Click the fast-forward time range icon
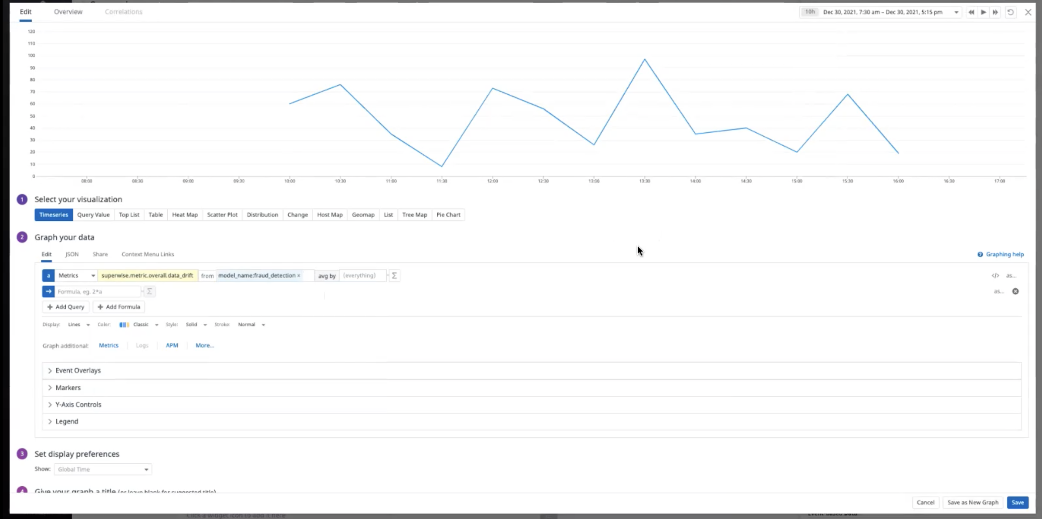 (995, 12)
